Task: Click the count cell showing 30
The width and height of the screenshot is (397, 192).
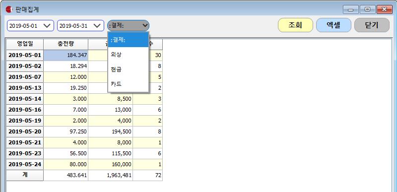Action: click(155, 55)
